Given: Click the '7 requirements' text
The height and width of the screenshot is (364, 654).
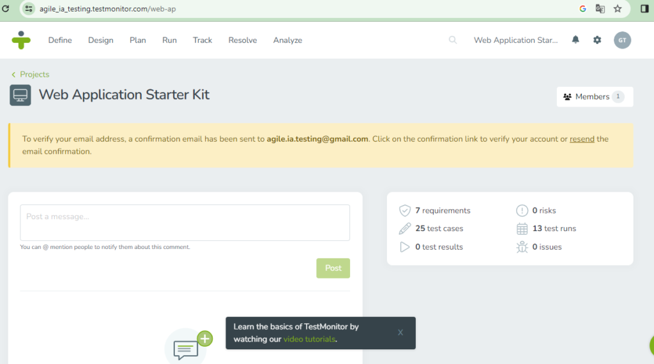Looking at the screenshot, I should pos(443,211).
